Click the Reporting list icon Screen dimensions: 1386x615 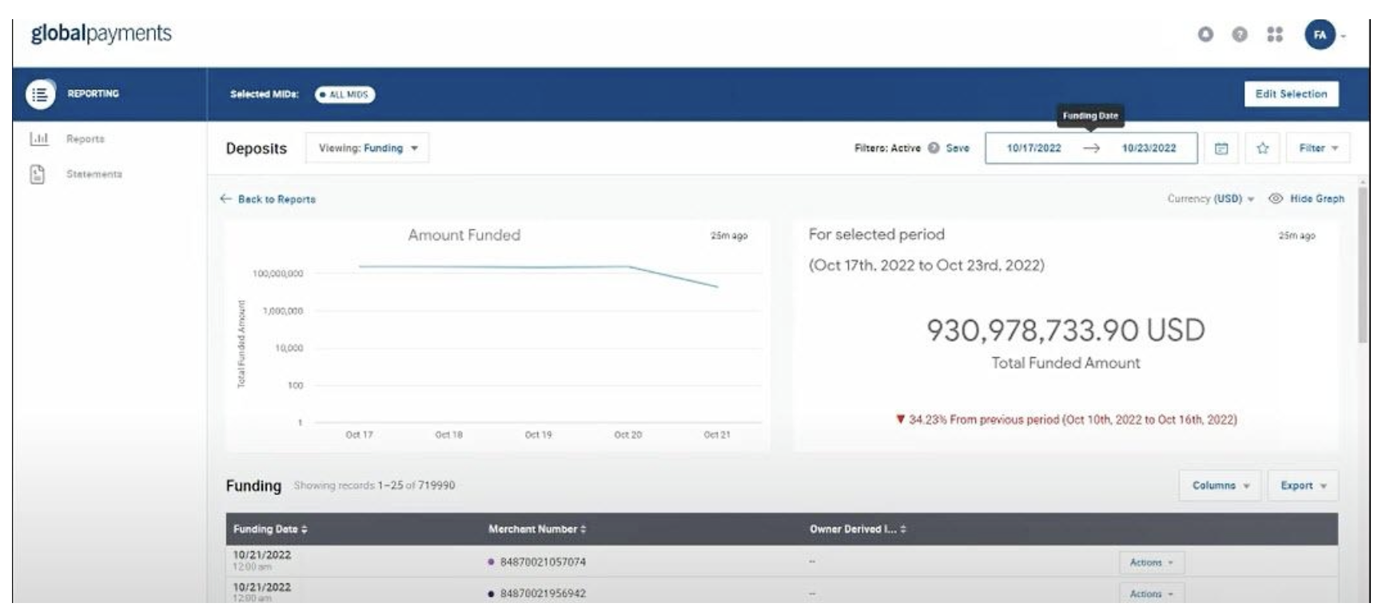click(x=40, y=94)
